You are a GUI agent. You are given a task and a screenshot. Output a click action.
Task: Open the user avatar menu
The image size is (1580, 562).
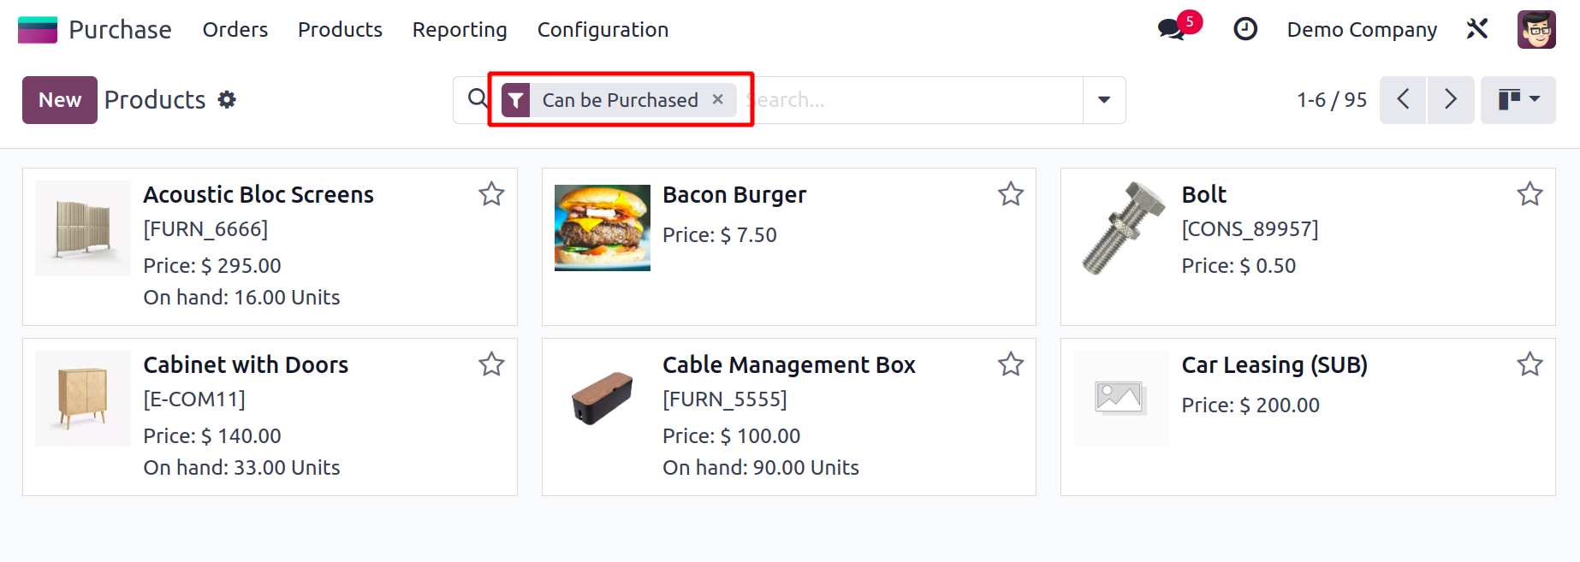(x=1536, y=30)
